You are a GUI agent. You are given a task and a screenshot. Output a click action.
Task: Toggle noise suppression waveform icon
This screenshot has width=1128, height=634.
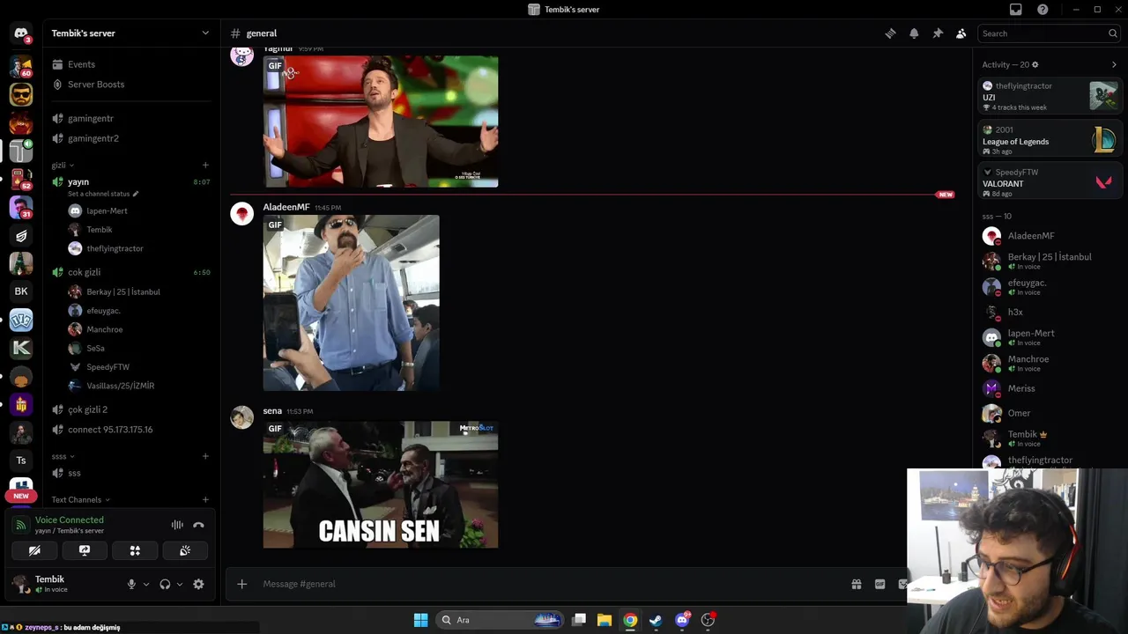click(x=177, y=525)
